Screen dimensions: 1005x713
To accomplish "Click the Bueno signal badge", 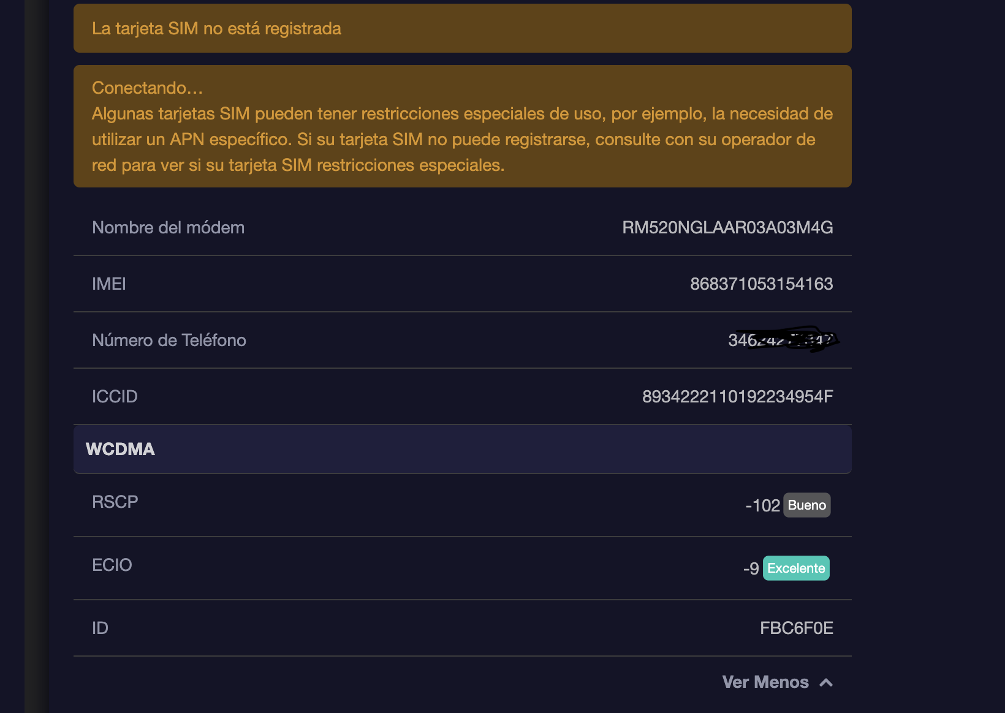I will coord(807,505).
